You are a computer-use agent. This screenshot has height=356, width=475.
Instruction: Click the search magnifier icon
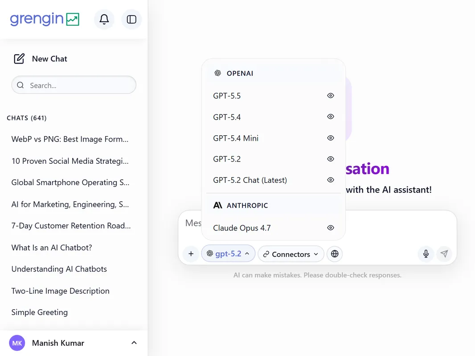click(x=20, y=85)
